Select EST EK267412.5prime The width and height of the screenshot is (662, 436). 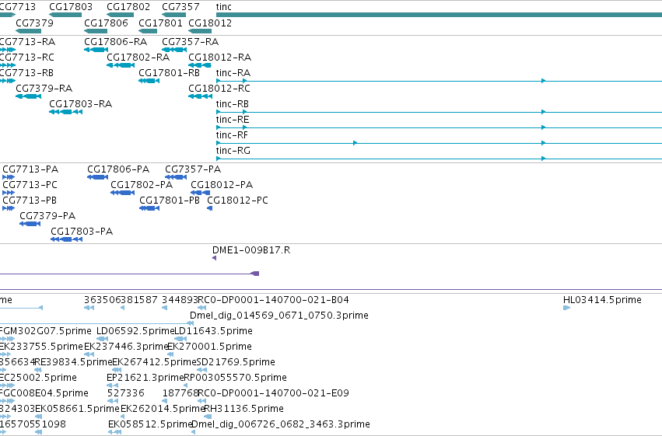[x=154, y=363]
